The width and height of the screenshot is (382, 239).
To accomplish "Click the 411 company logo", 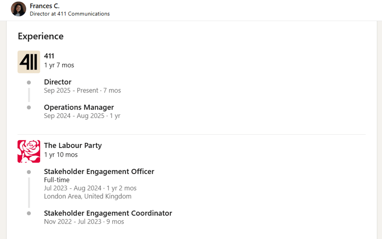I will [29, 62].
